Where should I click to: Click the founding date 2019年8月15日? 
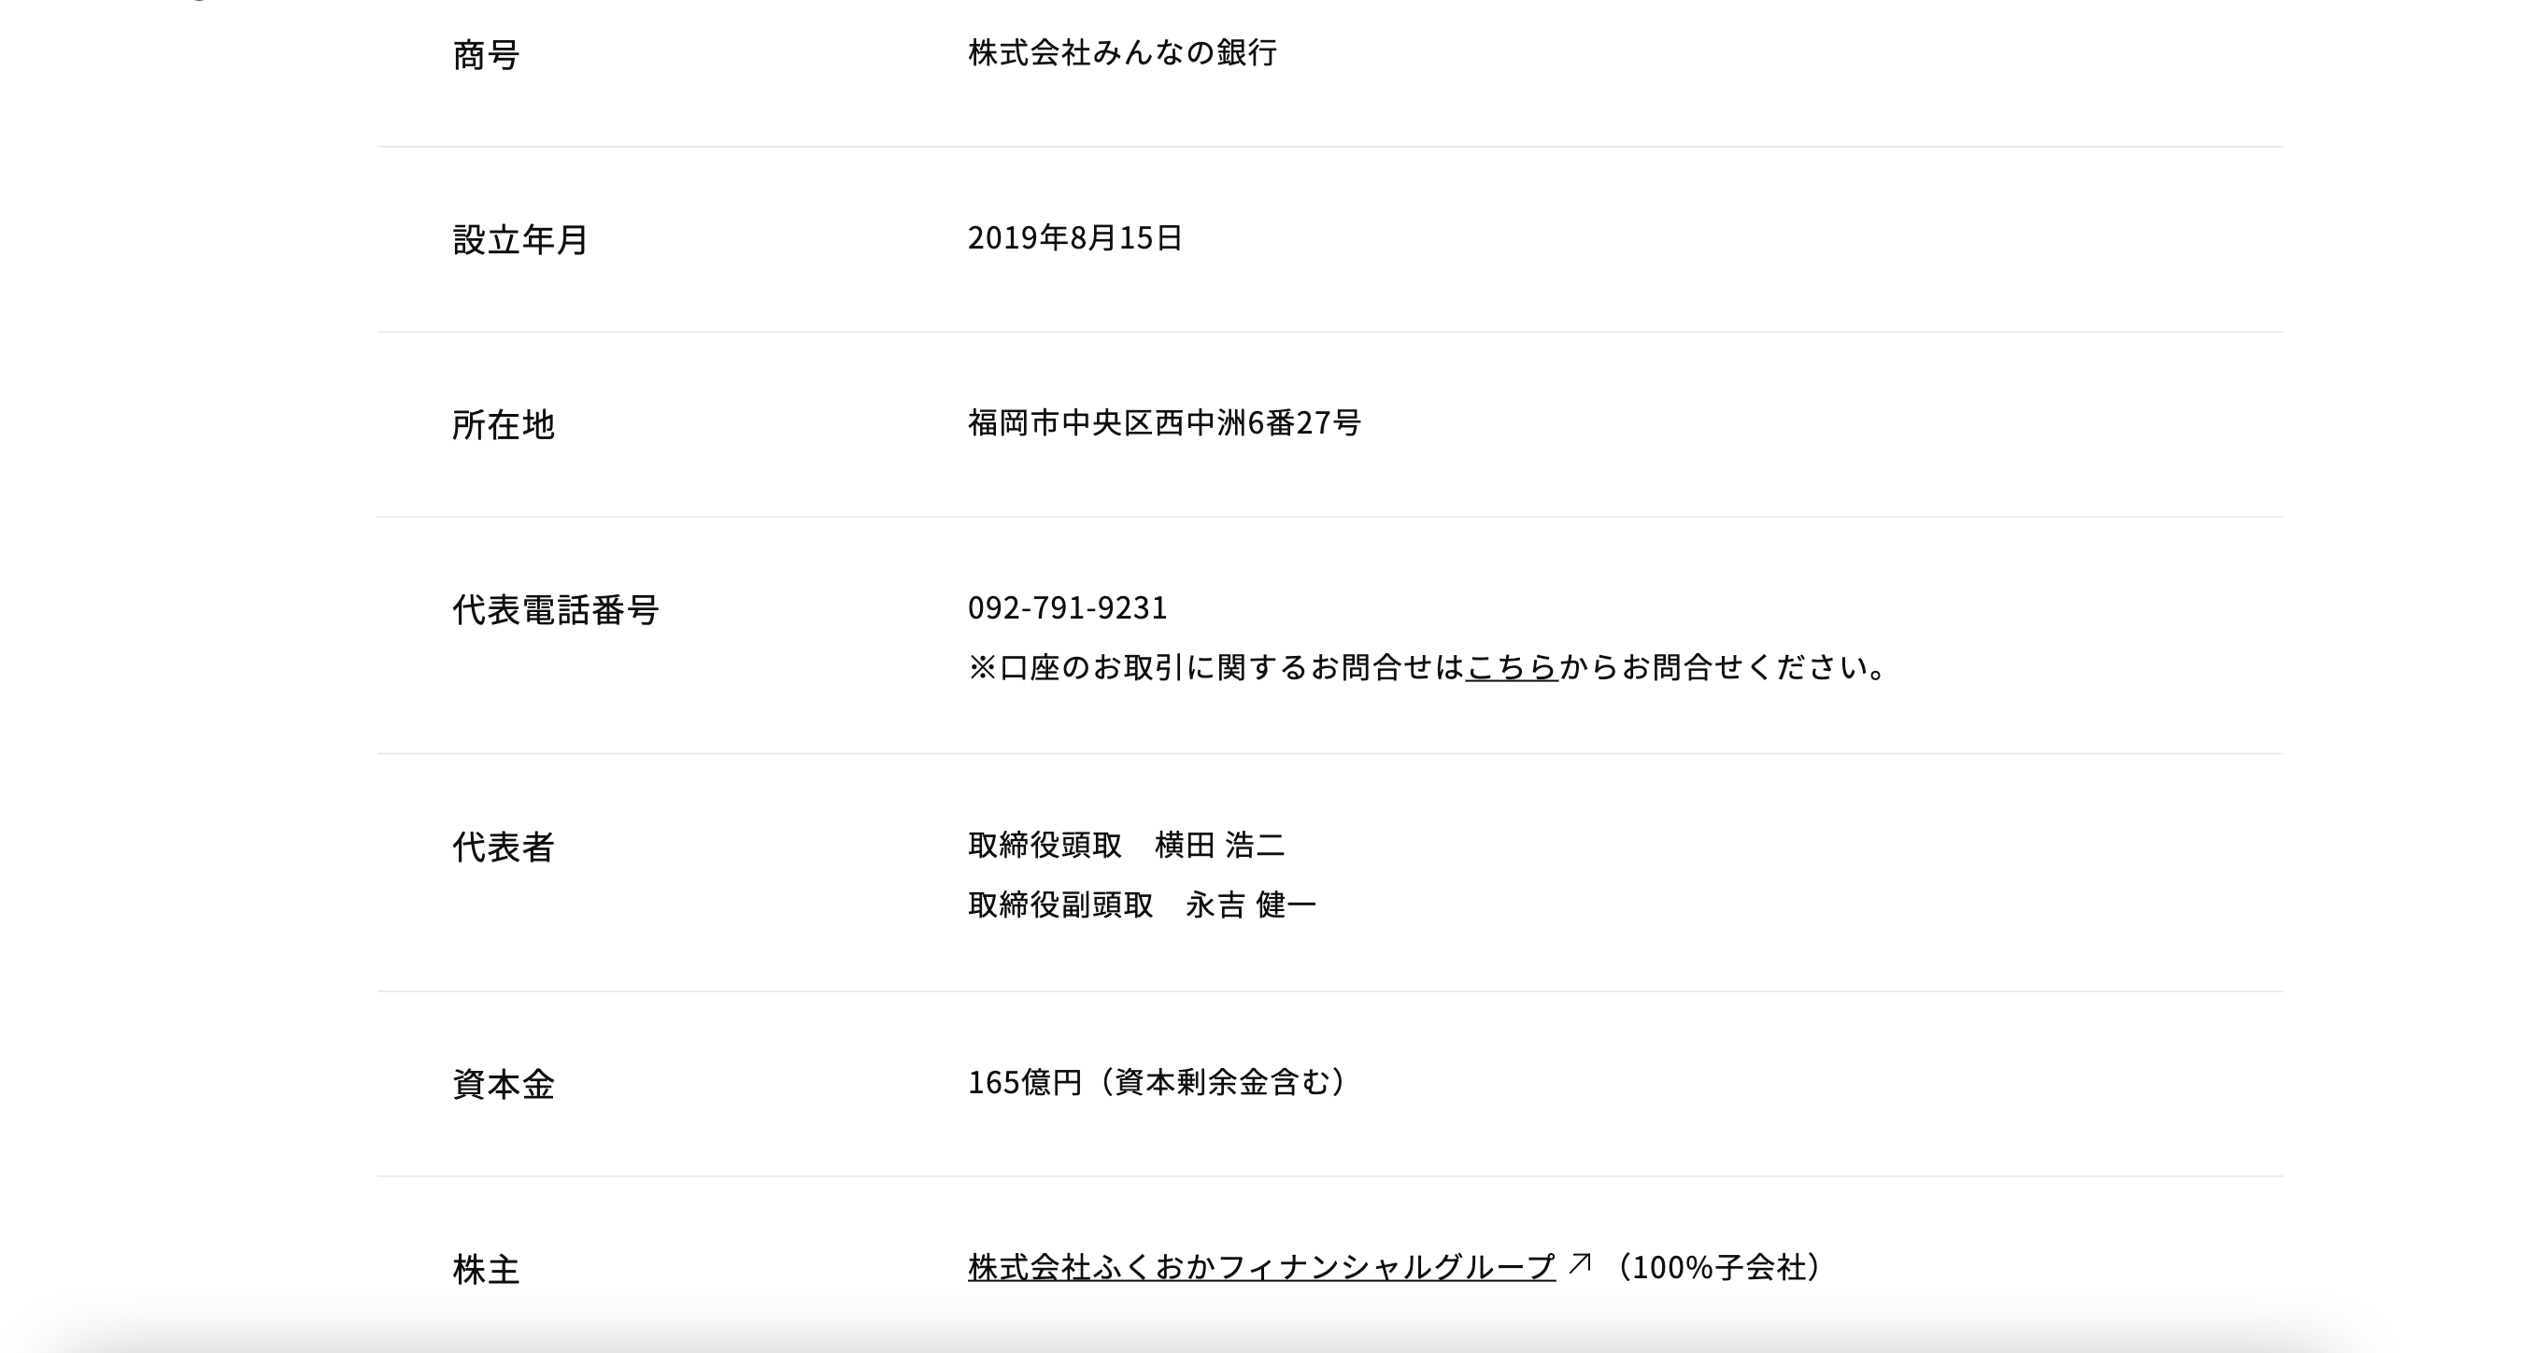[x=1074, y=236]
